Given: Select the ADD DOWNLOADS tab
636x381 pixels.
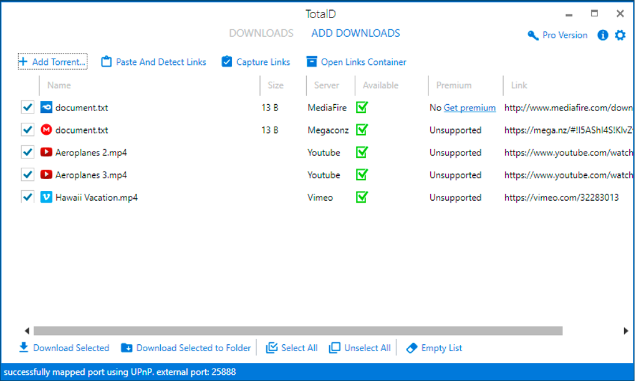Looking at the screenshot, I should [x=355, y=33].
